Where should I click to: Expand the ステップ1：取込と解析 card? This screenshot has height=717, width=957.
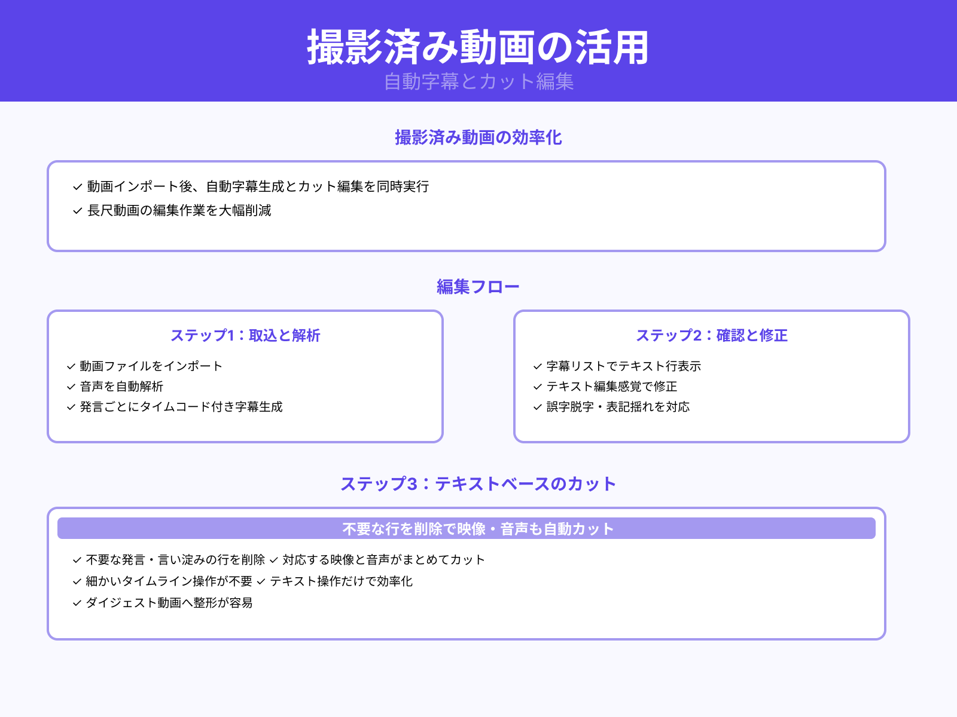(x=245, y=336)
